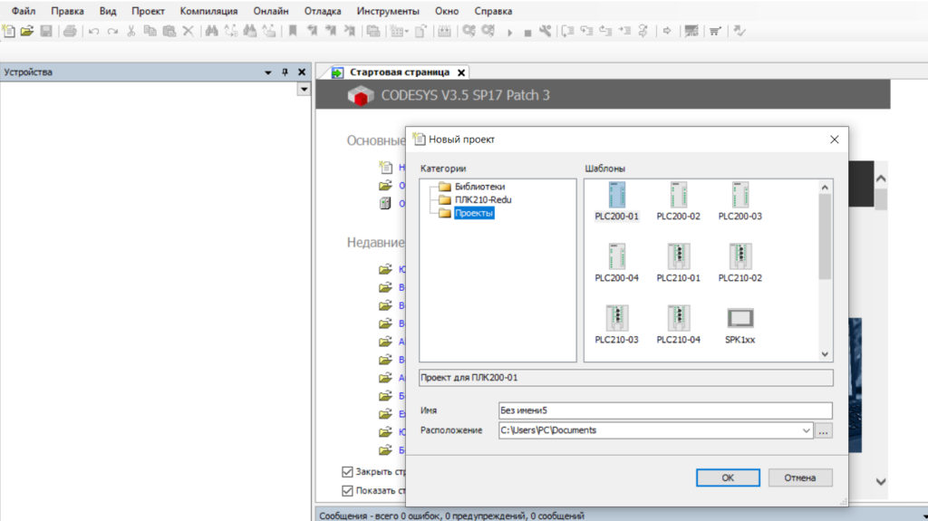This screenshot has width=928, height=521.
Task: Click the Print icon in toolbar
Action: (70, 31)
